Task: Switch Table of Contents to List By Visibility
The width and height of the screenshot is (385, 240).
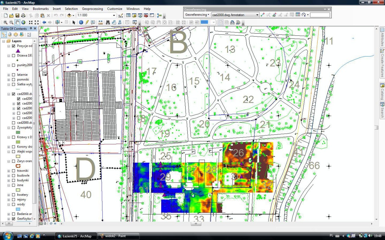Action: 16,34
